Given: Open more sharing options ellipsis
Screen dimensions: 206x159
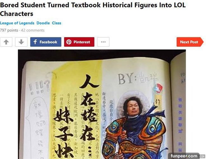Looking at the screenshot, I should point(103,42).
